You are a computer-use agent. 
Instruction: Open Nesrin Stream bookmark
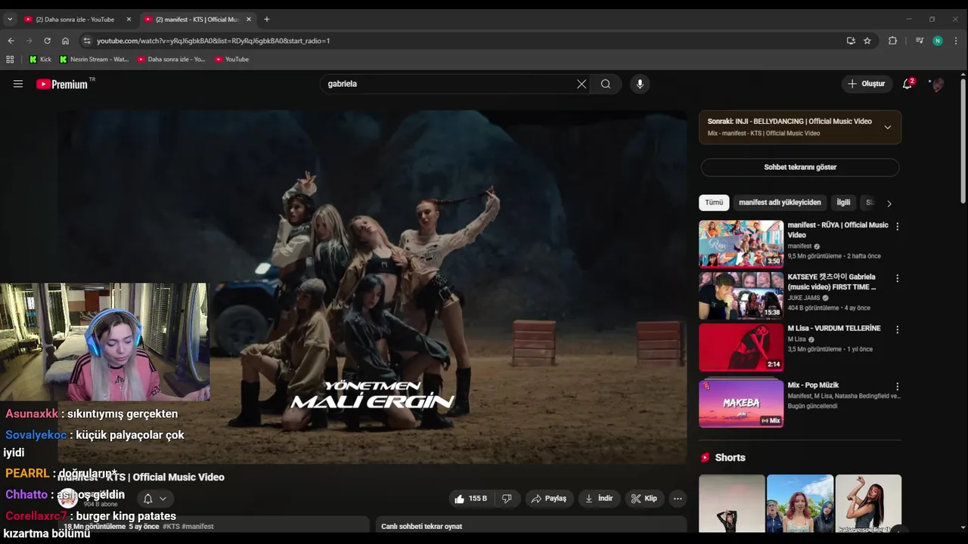click(x=94, y=59)
